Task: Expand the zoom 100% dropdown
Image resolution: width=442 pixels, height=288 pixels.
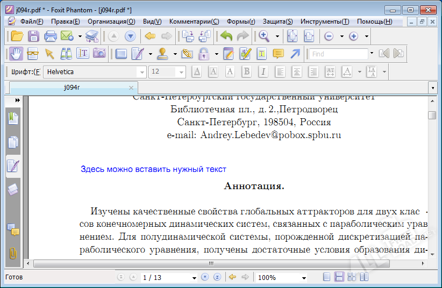Action: (304, 278)
